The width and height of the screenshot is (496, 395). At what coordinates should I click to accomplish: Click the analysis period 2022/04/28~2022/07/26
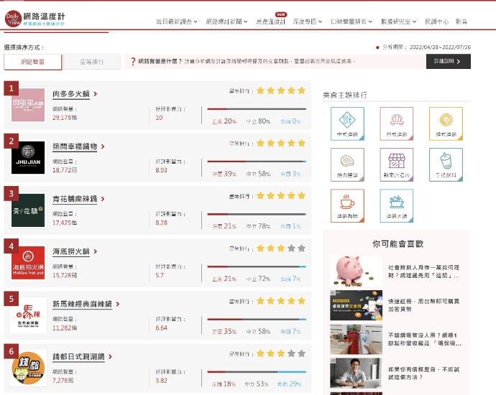click(440, 47)
